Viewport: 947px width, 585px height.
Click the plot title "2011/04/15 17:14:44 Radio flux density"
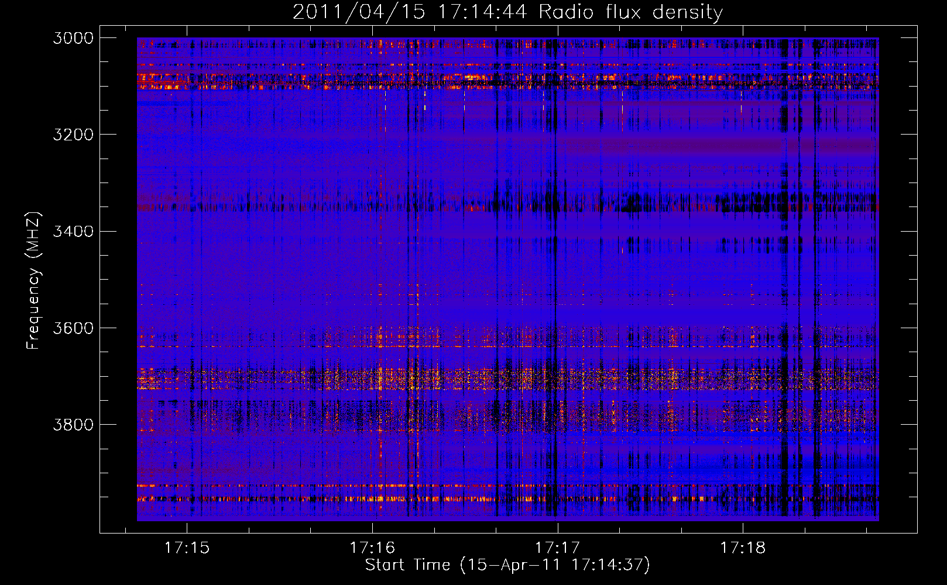(507, 12)
